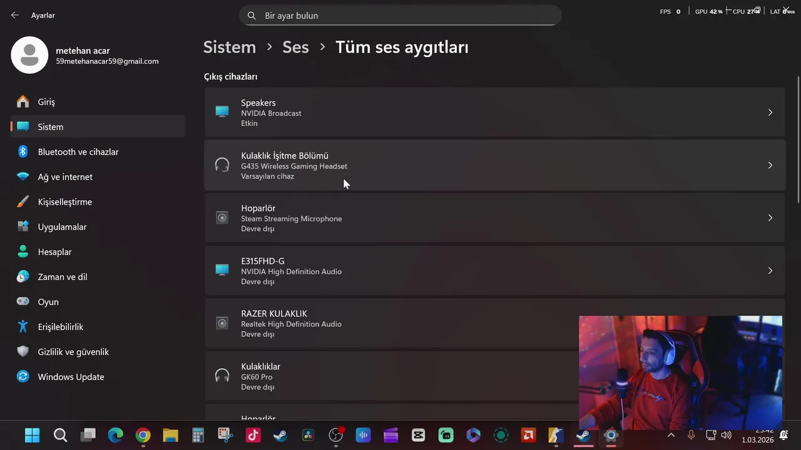Open taskbar Search
This screenshot has width=801, height=450.
coord(61,435)
